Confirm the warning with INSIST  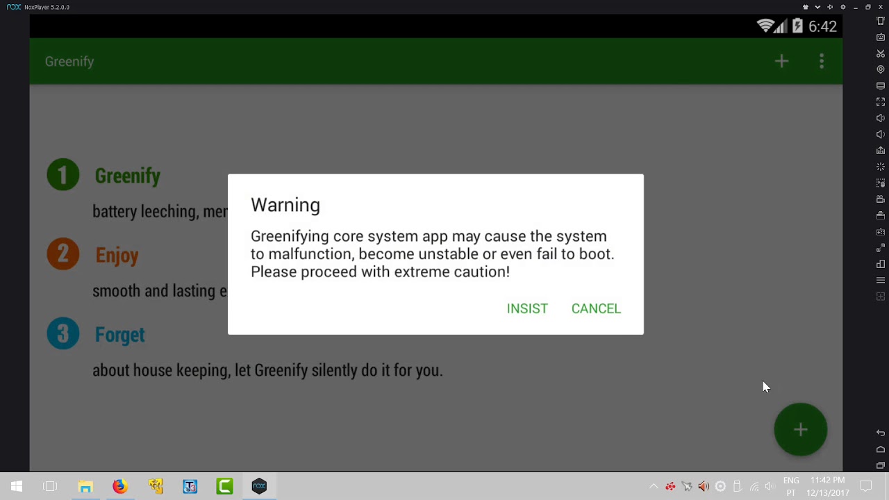pyautogui.click(x=527, y=308)
